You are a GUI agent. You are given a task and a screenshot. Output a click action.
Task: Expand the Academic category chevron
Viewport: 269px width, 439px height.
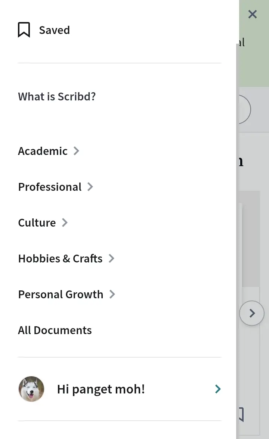(76, 151)
